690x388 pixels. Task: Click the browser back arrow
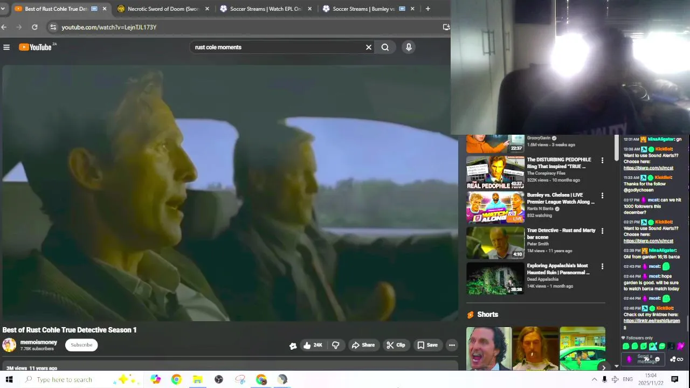click(4, 27)
